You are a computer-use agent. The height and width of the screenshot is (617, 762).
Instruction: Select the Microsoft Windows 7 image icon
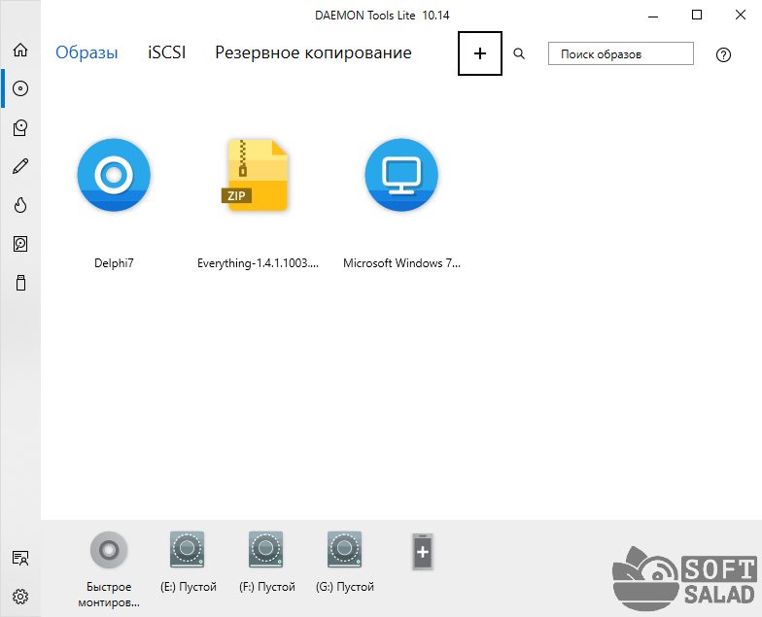click(x=401, y=175)
